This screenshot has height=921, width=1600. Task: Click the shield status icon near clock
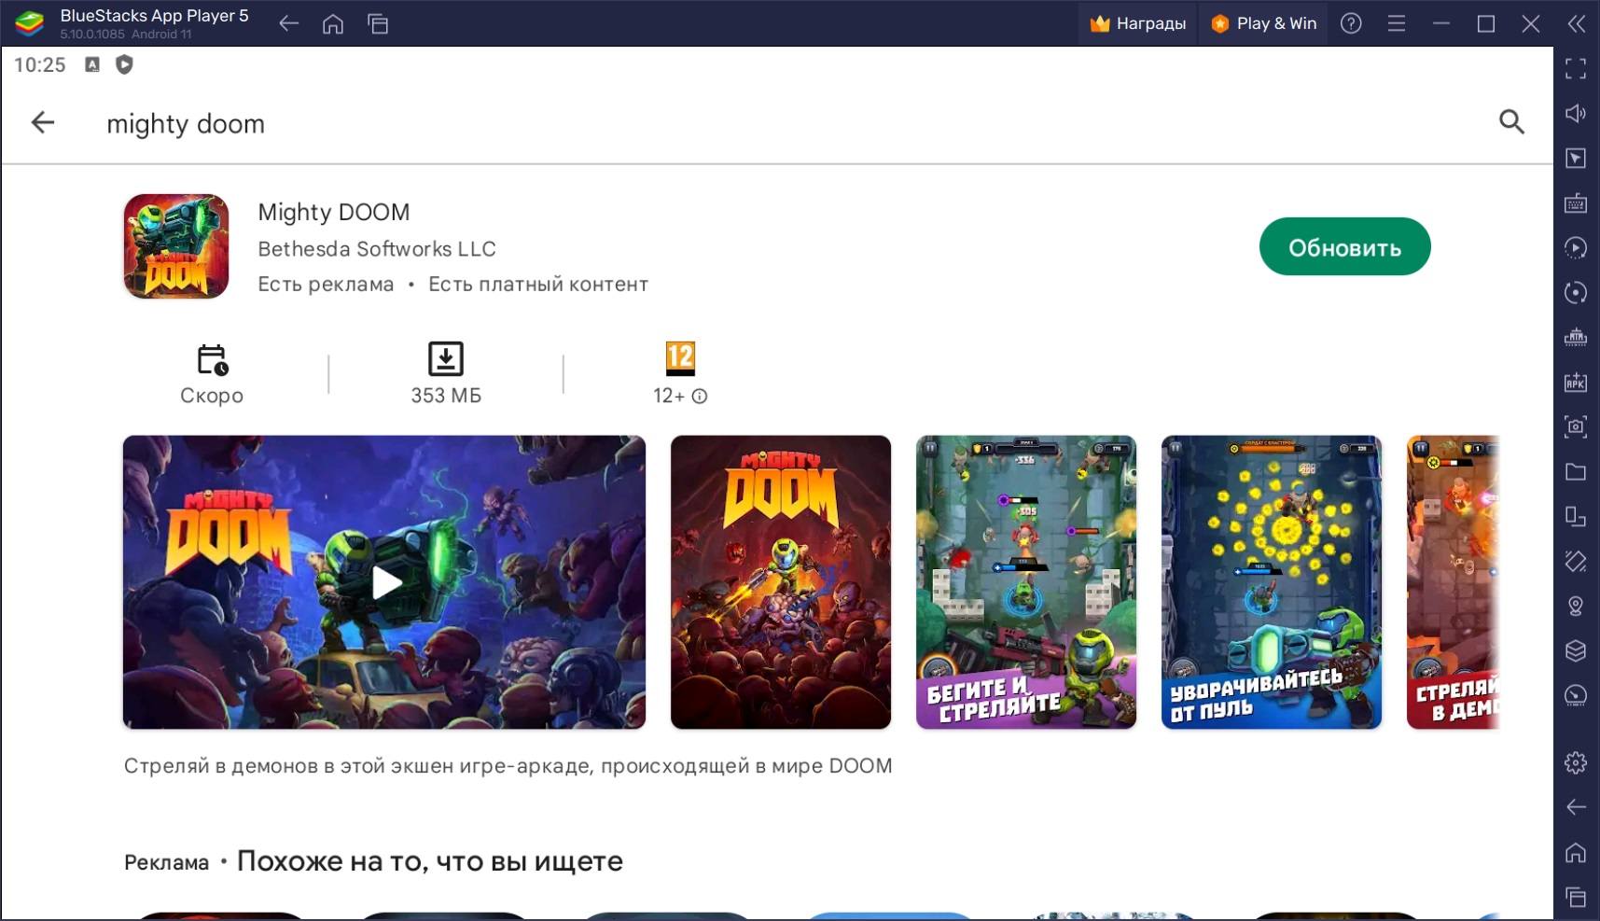pos(124,64)
